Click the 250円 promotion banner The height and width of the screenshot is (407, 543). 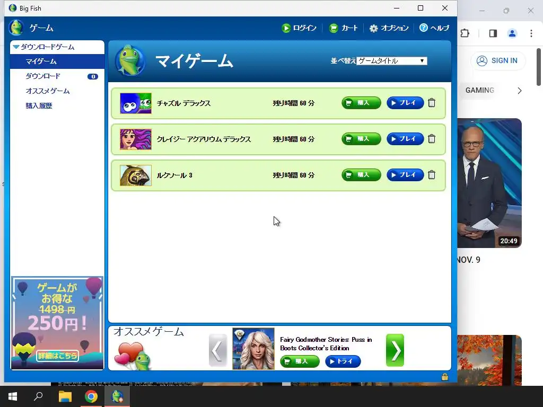(57, 323)
